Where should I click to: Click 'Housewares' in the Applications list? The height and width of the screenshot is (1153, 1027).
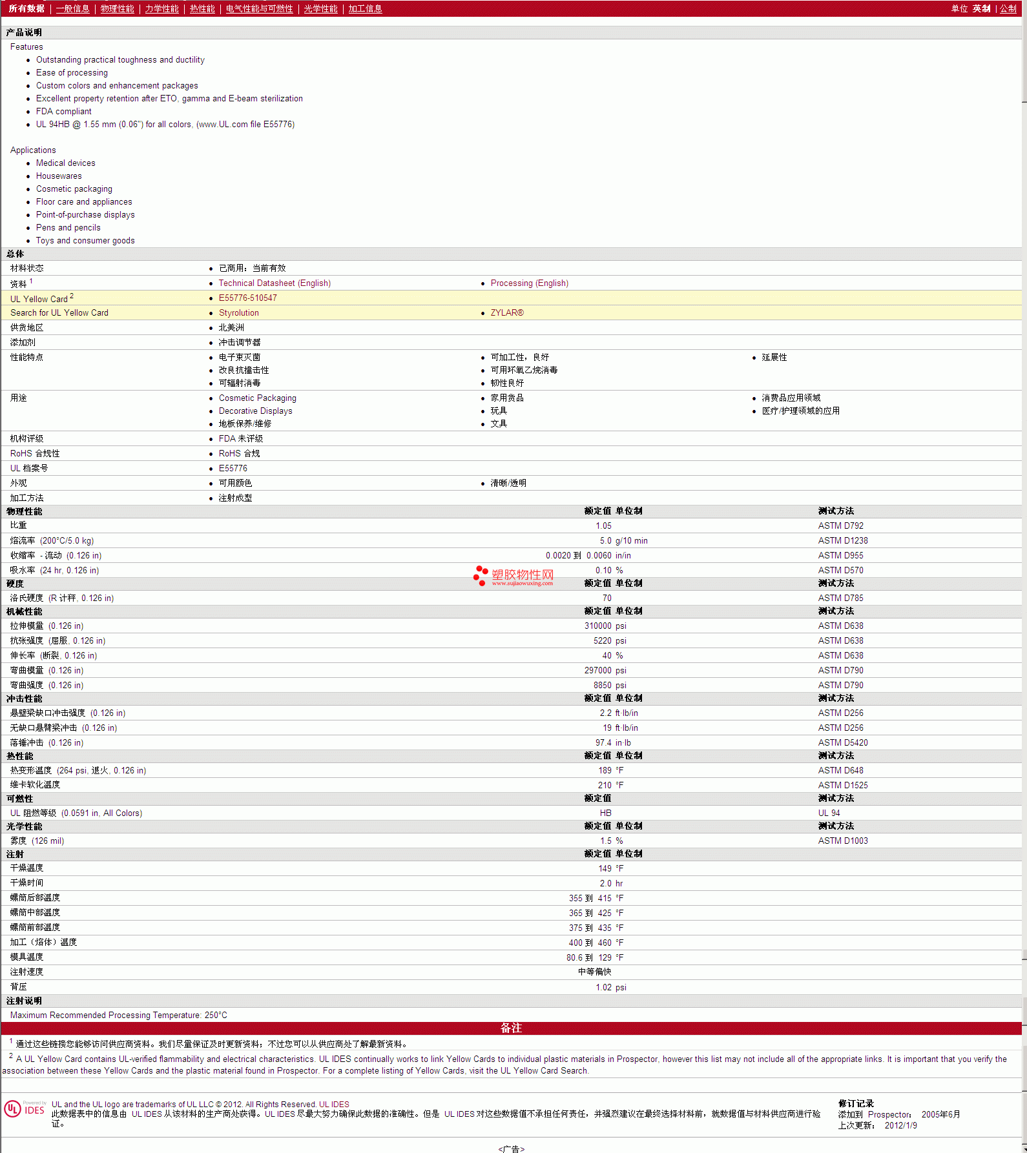pyautogui.click(x=59, y=176)
